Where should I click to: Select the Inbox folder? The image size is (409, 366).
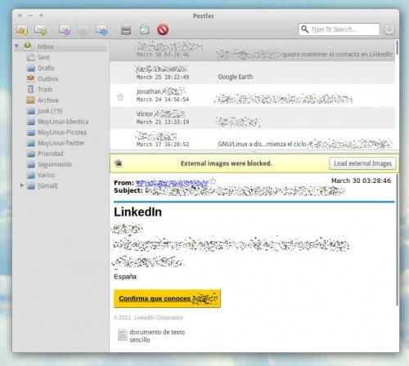(x=60, y=47)
